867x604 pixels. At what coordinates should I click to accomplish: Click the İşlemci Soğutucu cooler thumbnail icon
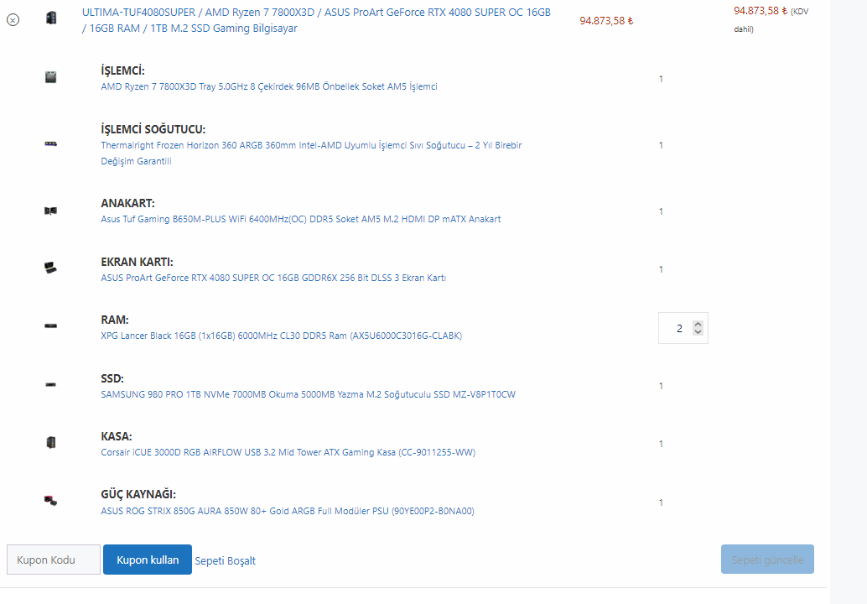click(x=51, y=143)
